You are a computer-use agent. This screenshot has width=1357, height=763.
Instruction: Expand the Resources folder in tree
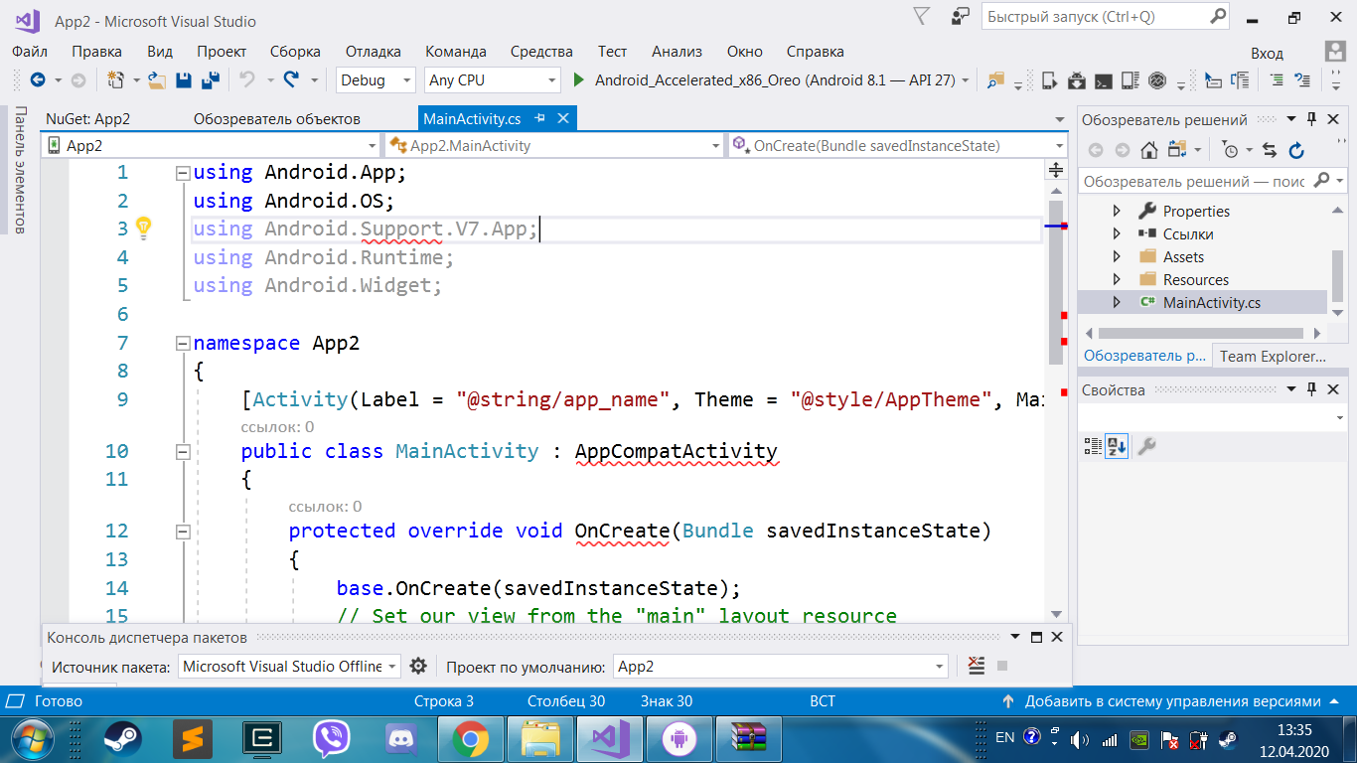click(1117, 280)
